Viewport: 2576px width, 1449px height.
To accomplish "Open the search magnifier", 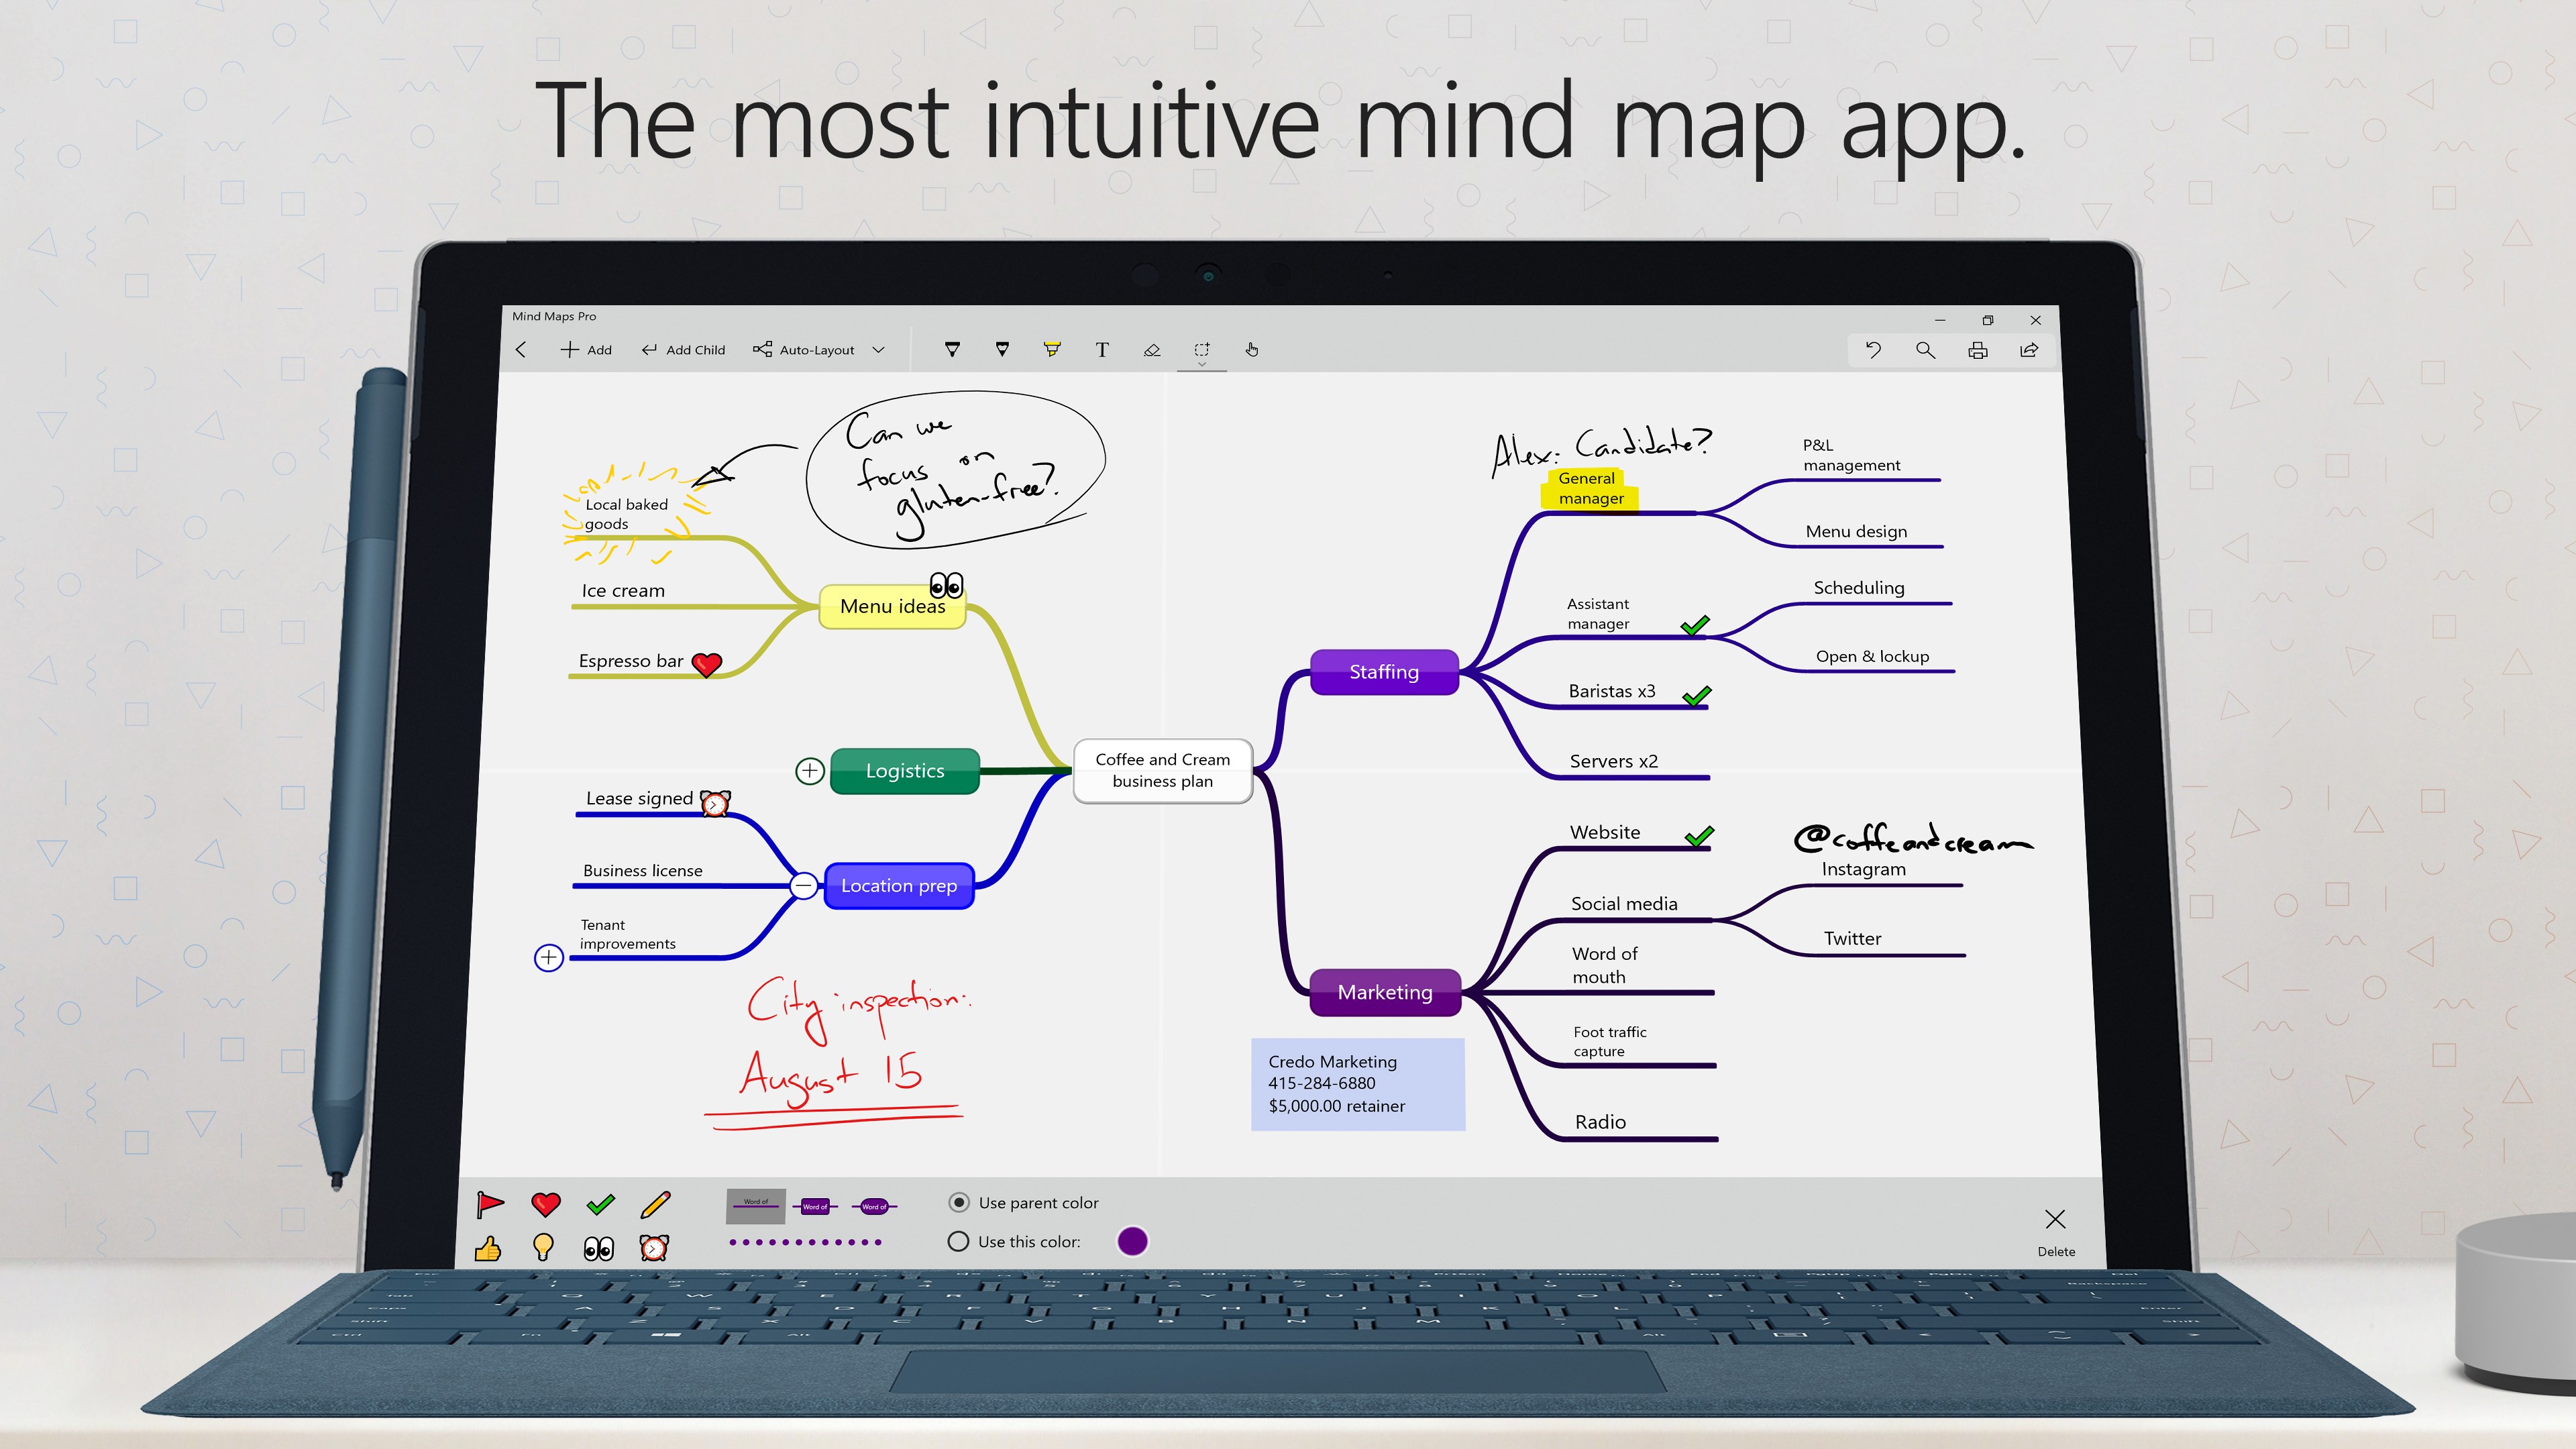I will [1925, 349].
